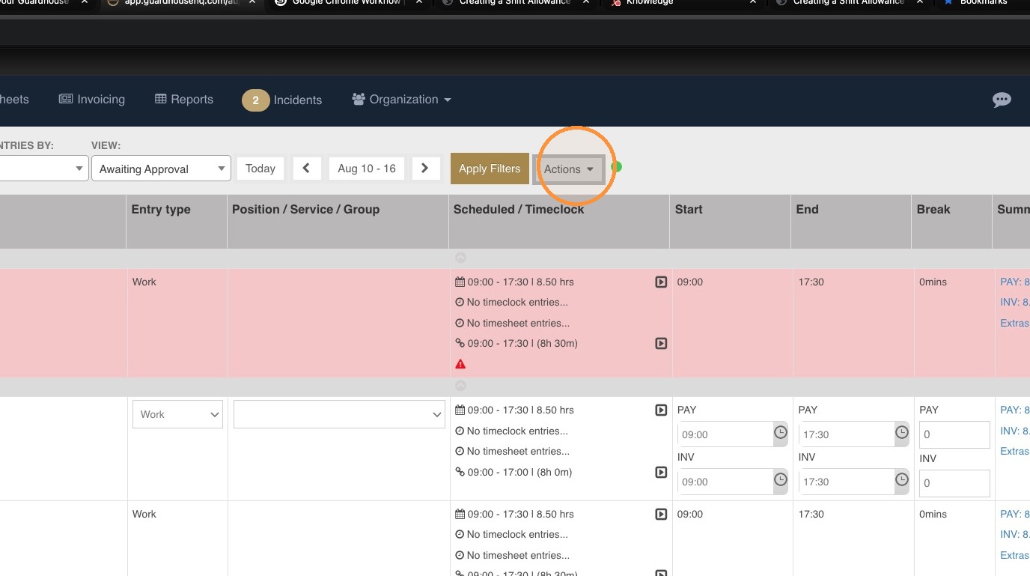
Task: Open the Actions dropdown
Action: coord(569,169)
